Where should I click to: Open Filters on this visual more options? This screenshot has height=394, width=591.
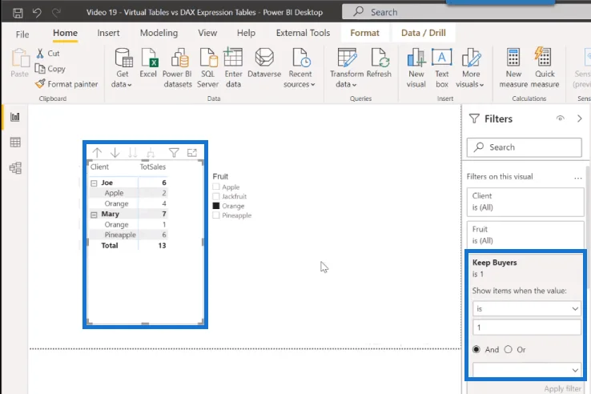(x=578, y=177)
